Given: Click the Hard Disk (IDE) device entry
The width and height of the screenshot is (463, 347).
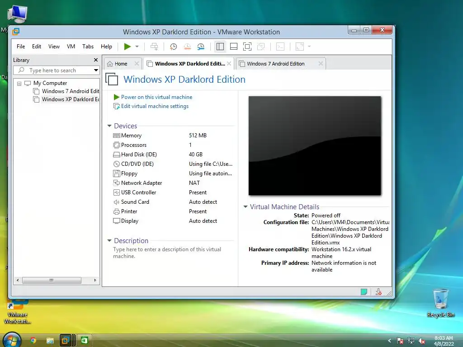Looking at the screenshot, I should 139,155.
